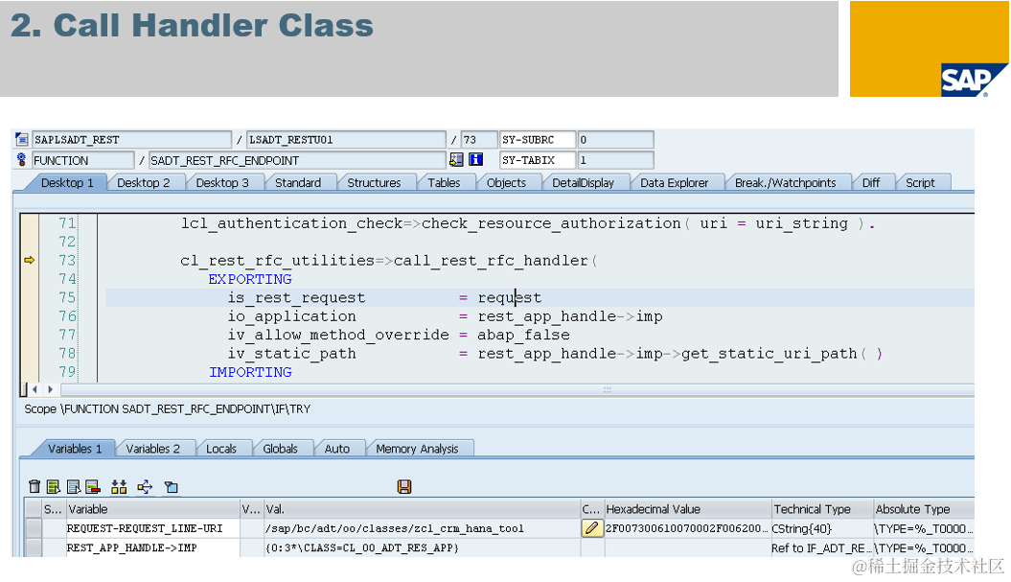The width and height of the screenshot is (1011, 582).
Task: Click the SAPLSADT_REST program field
Action: (131, 139)
